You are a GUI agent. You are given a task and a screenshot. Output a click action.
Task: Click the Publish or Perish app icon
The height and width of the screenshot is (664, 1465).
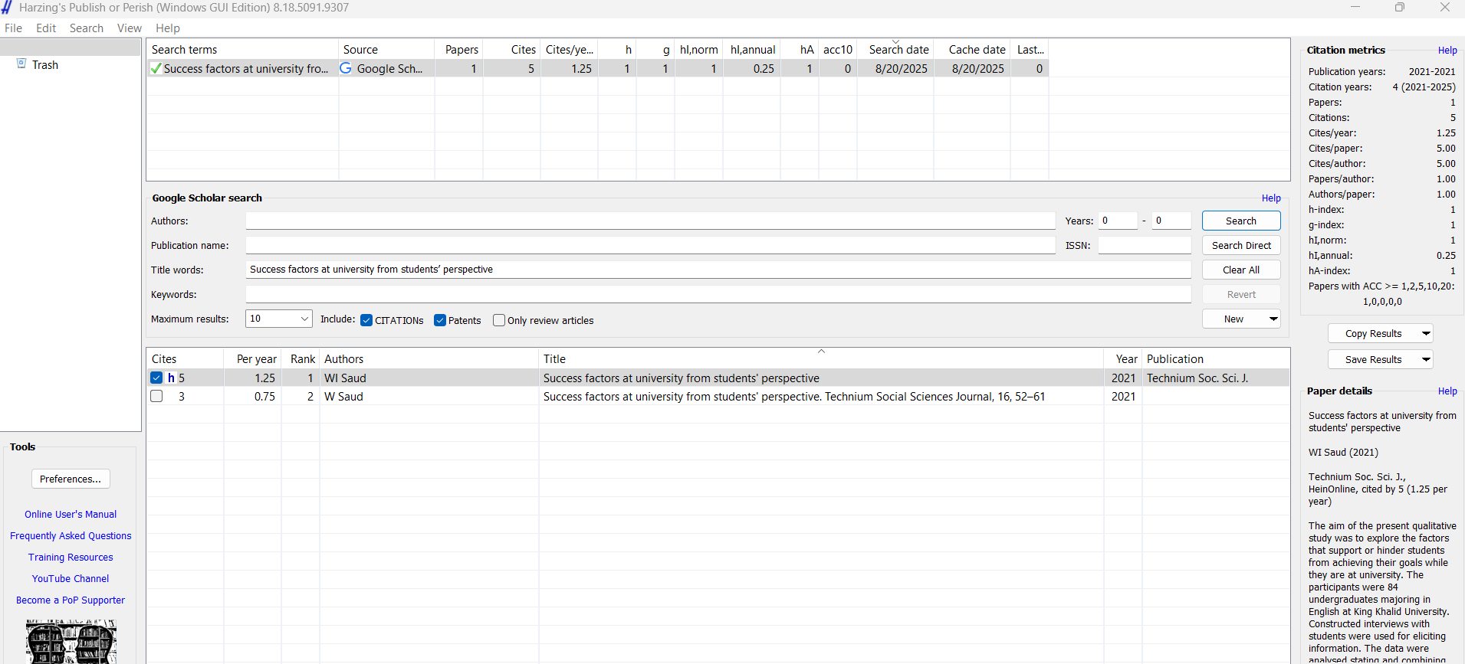click(x=7, y=8)
